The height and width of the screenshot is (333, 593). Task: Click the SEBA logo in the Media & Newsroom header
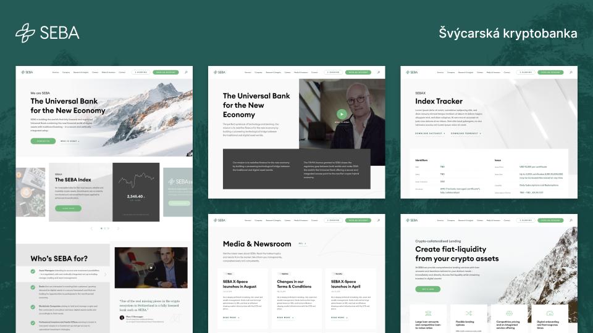[x=219, y=220]
